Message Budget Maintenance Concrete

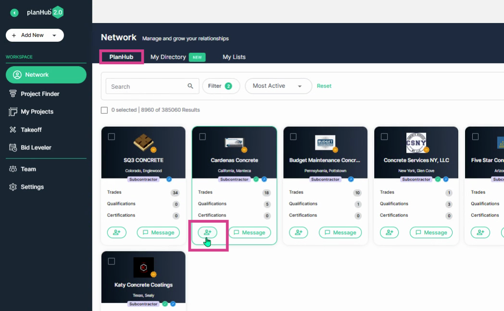click(x=340, y=232)
